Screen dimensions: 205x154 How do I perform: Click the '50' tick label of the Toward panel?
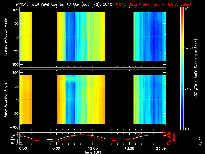[17, 24]
